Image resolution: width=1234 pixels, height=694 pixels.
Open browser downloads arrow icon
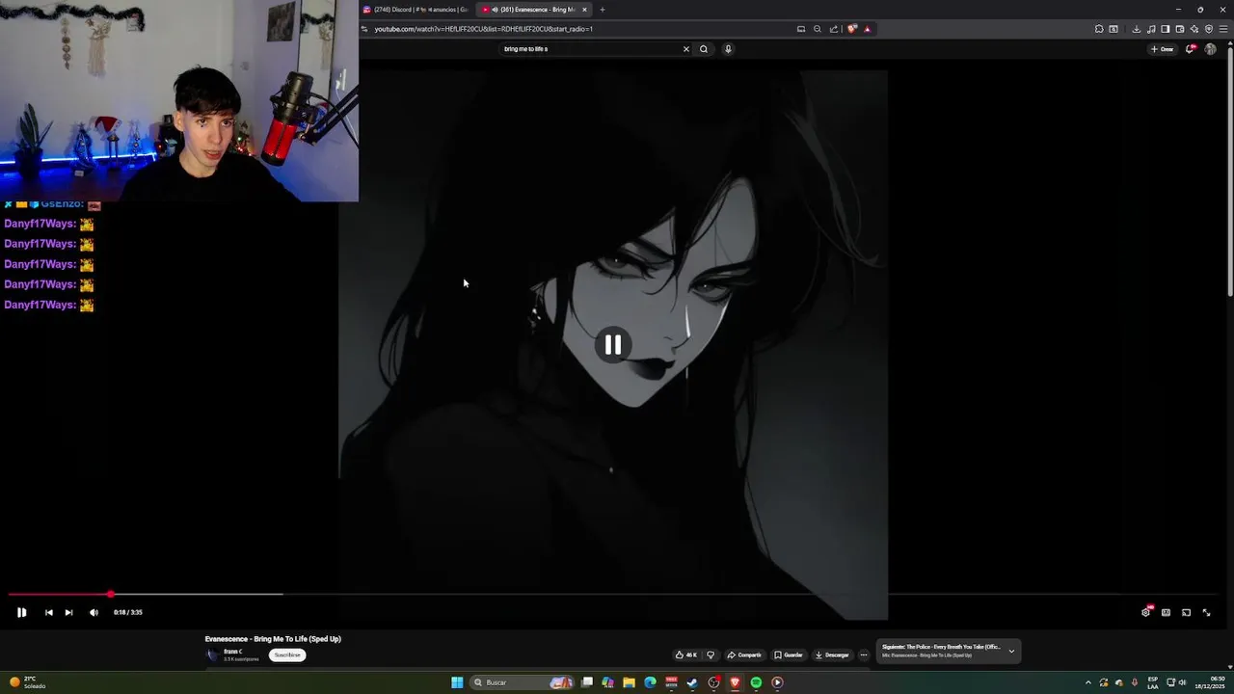coord(1137,29)
